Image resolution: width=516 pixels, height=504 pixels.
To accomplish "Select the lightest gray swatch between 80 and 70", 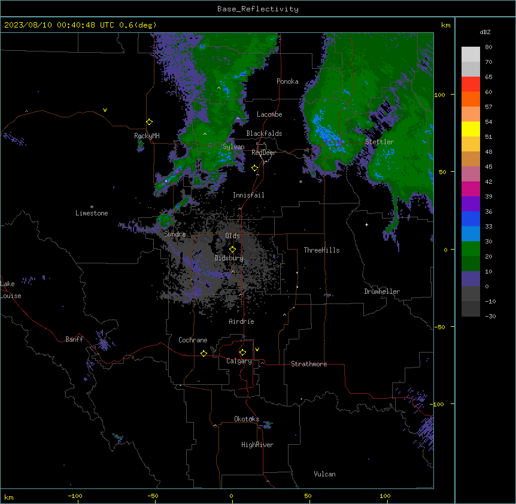I will click(471, 54).
